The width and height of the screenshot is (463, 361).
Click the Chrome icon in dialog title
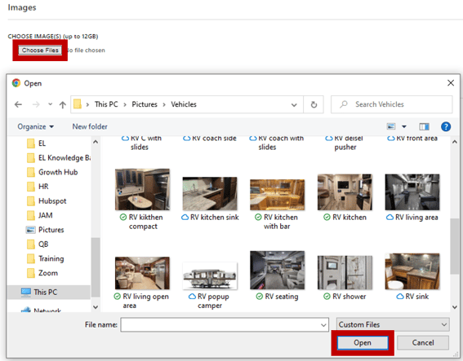coord(16,83)
